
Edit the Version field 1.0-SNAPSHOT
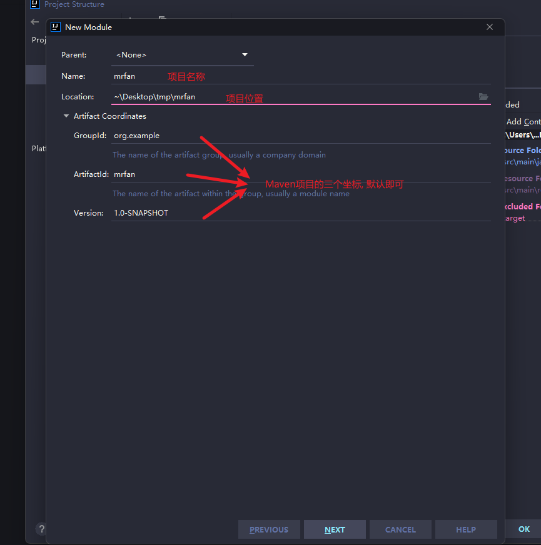click(x=301, y=212)
